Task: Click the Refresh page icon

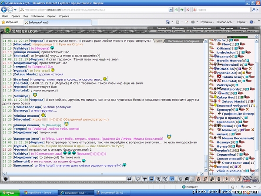Action: click(182, 10)
